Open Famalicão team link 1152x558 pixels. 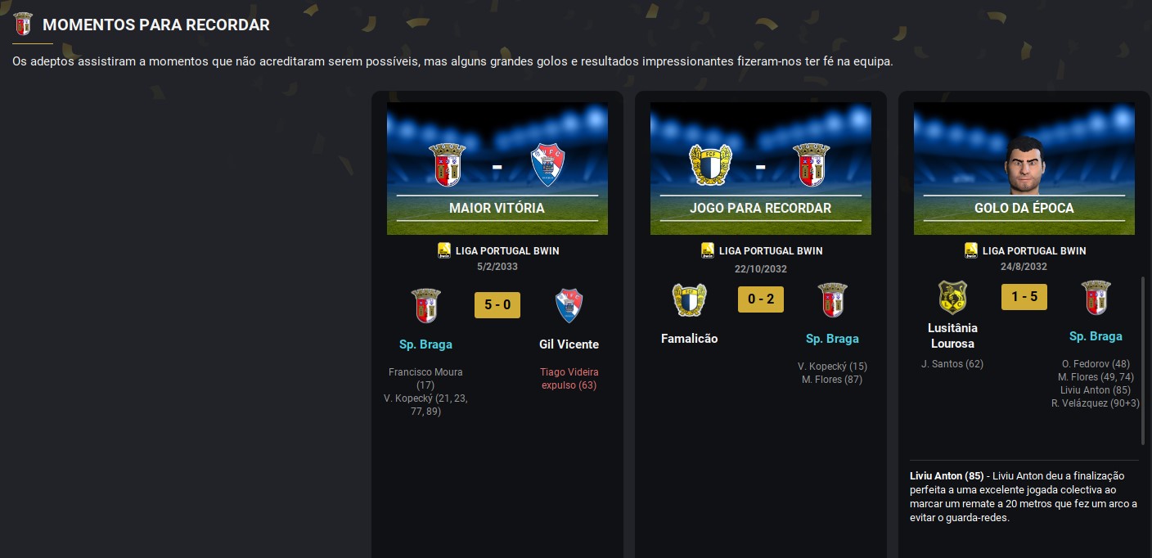[689, 339]
